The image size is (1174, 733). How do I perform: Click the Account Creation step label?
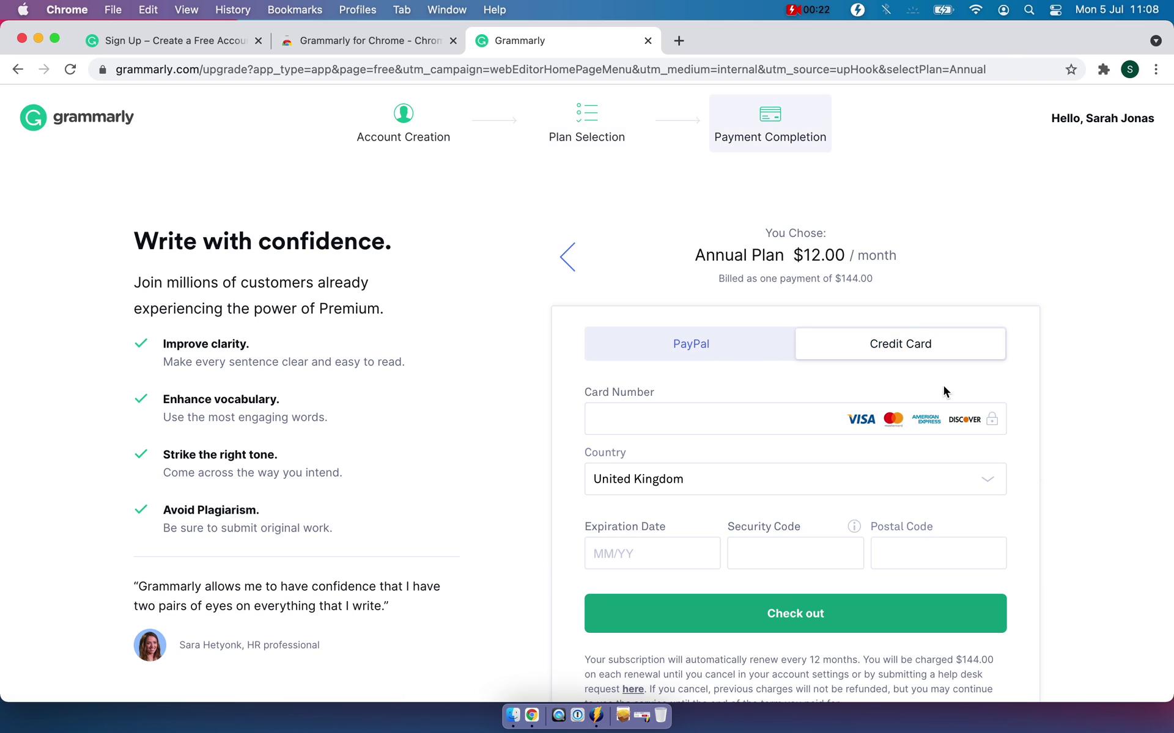coord(404,137)
